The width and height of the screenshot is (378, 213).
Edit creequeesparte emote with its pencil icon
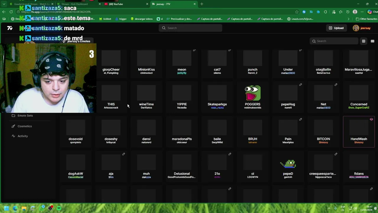click(x=336, y=154)
